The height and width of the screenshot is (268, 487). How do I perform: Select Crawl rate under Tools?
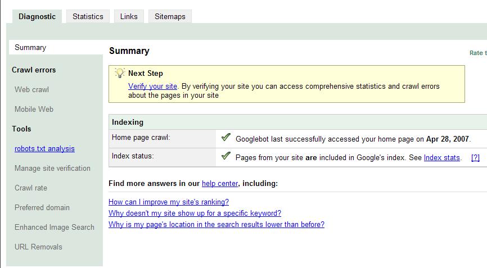31,188
